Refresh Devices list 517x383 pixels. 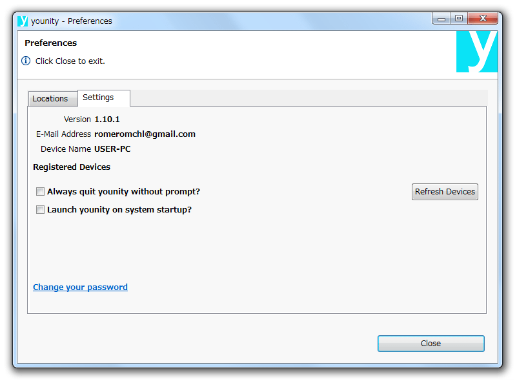[x=445, y=192]
